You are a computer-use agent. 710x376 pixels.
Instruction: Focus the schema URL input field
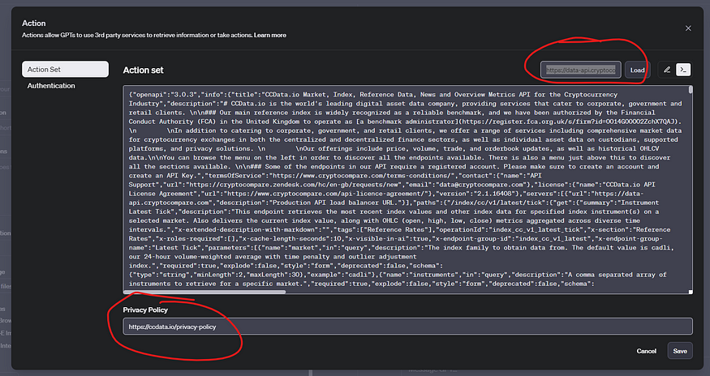(580, 70)
